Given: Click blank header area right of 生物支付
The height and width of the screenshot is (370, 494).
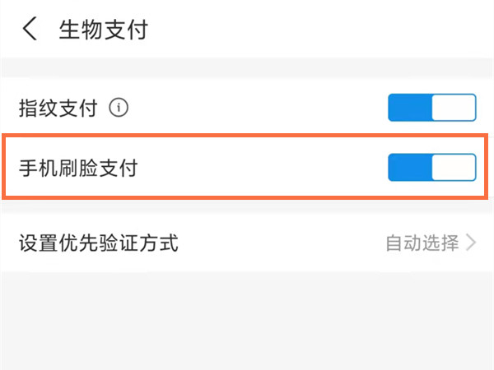Looking at the screenshot, I should (329, 30).
